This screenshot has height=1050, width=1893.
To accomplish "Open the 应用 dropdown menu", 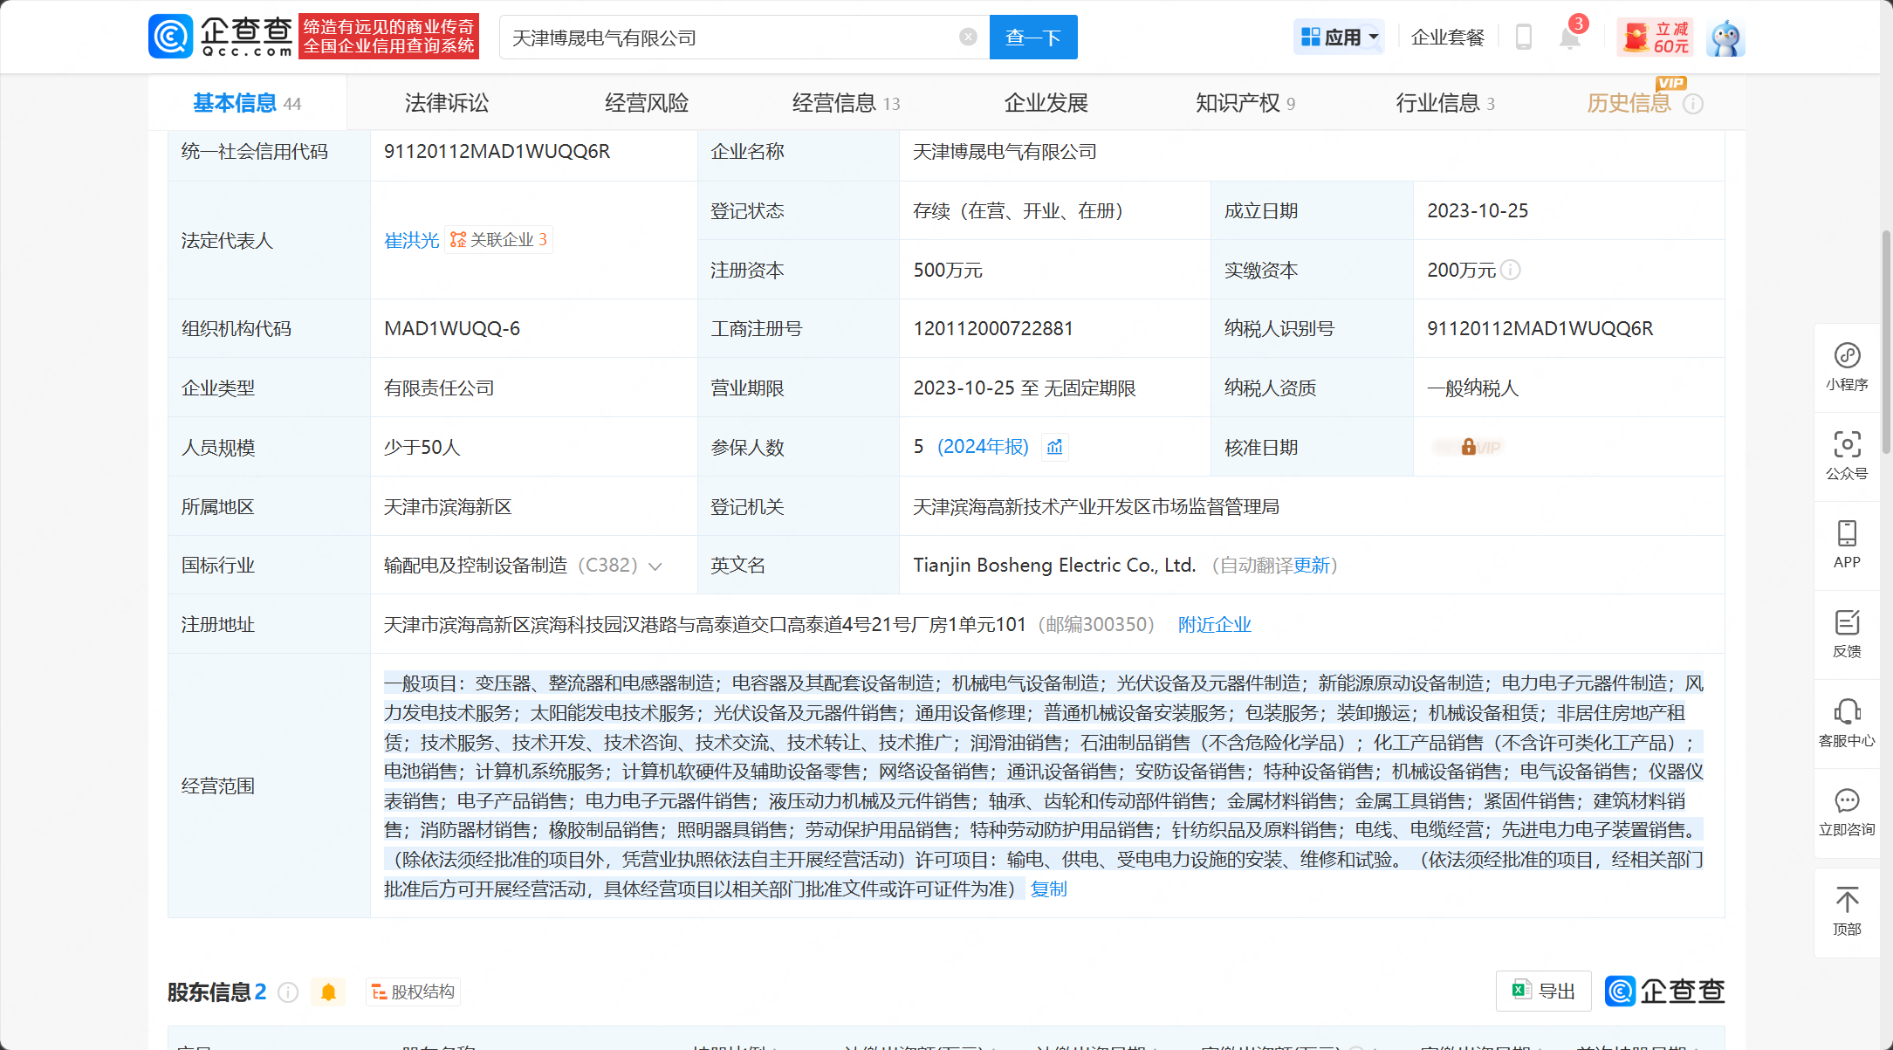I will 1339,38.
